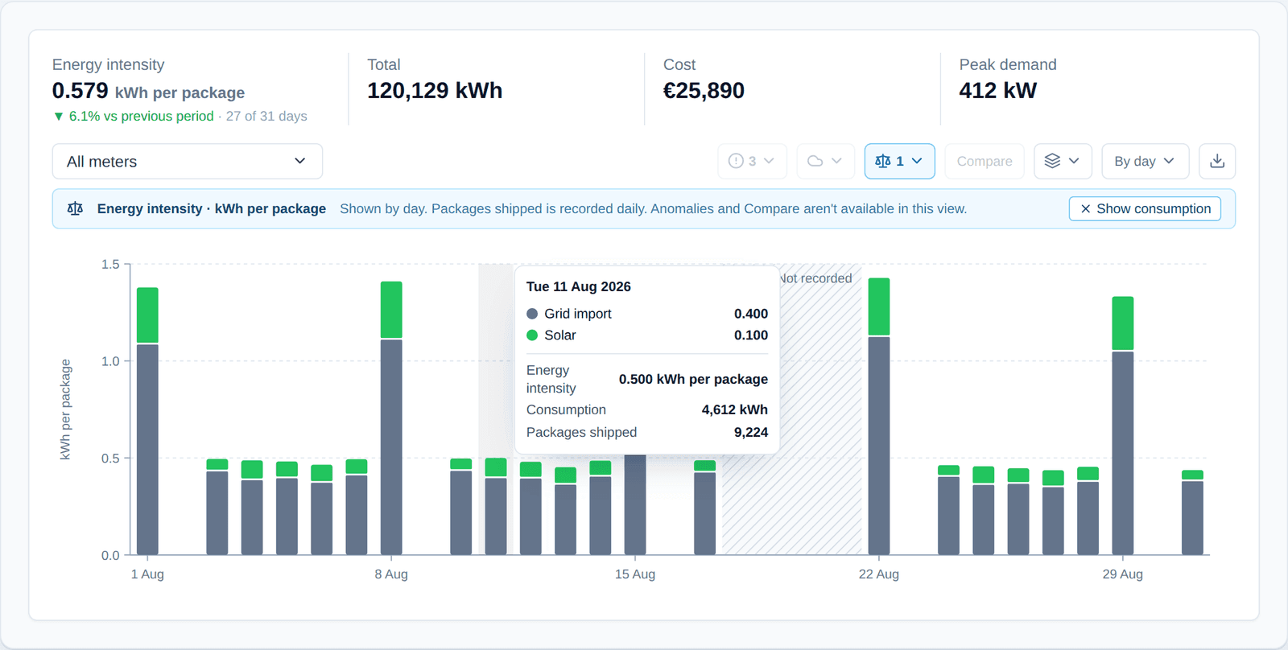Click the kWh per package axis title
The image size is (1288, 650).
pyautogui.click(x=66, y=409)
